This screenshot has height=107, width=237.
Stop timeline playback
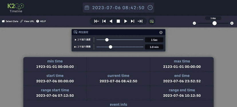click(118, 21)
